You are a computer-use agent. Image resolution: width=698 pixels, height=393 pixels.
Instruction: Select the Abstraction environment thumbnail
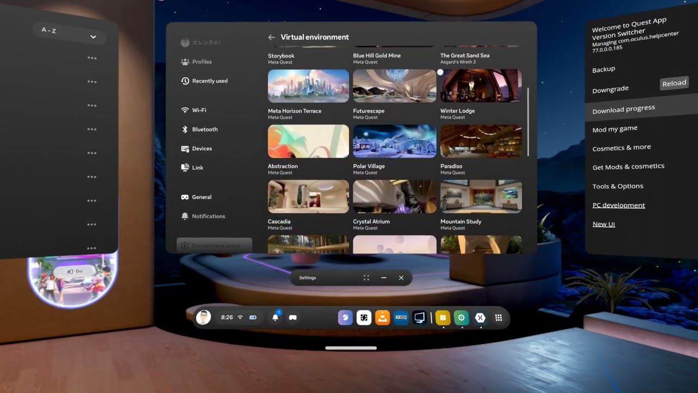pyautogui.click(x=308, y=141)
